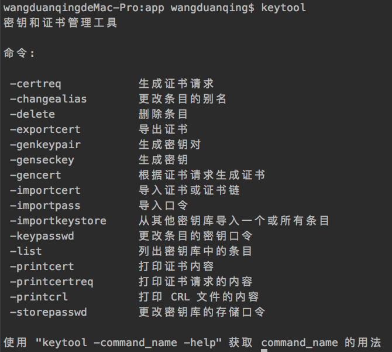This screenshot has height=352, width=392.
Task: Click the -genseckey command entry
Action: (x=42, y=160)
